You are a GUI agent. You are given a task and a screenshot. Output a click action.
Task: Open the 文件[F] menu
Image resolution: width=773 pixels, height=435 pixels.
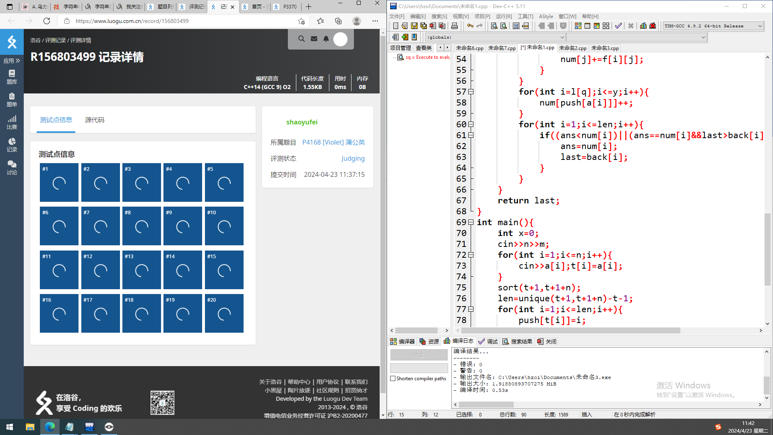tap(397, 17)
